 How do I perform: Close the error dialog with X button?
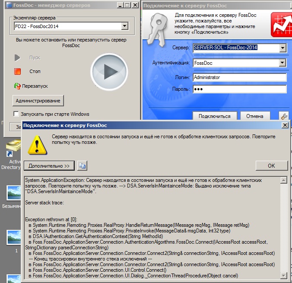[285, 125]
